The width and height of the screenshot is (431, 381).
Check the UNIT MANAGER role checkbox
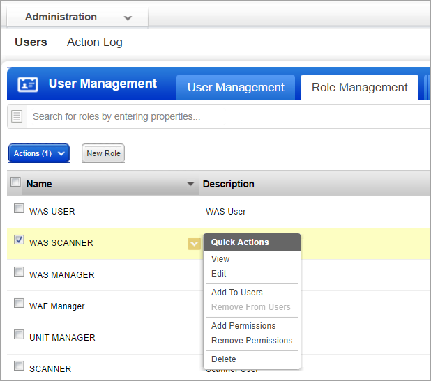(19, 335)
